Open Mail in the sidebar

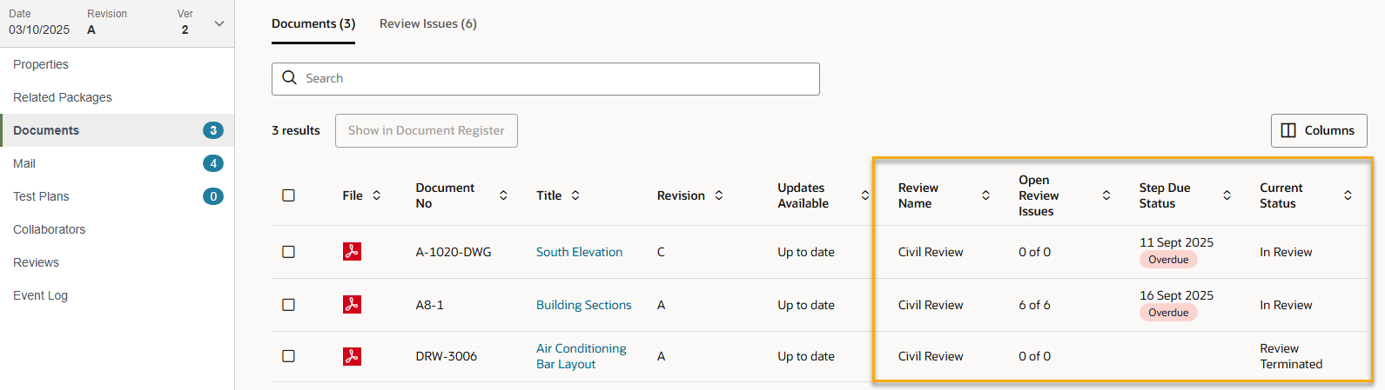pyautogui.click(x=24, y=163)
